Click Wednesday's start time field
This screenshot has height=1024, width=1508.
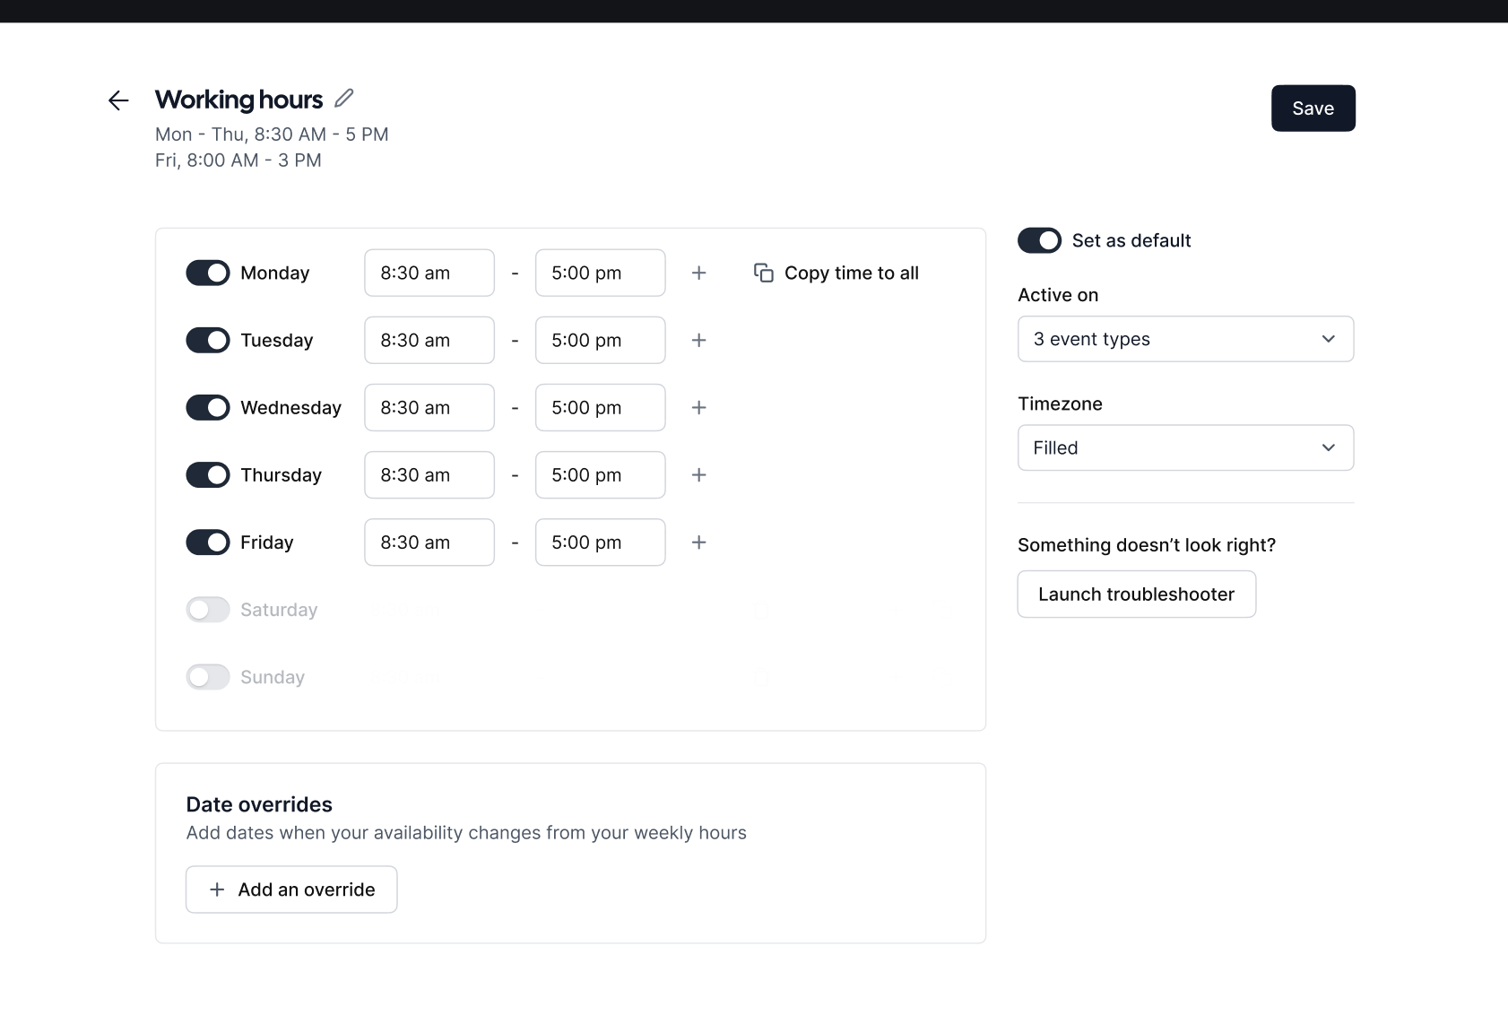(429, 407)
